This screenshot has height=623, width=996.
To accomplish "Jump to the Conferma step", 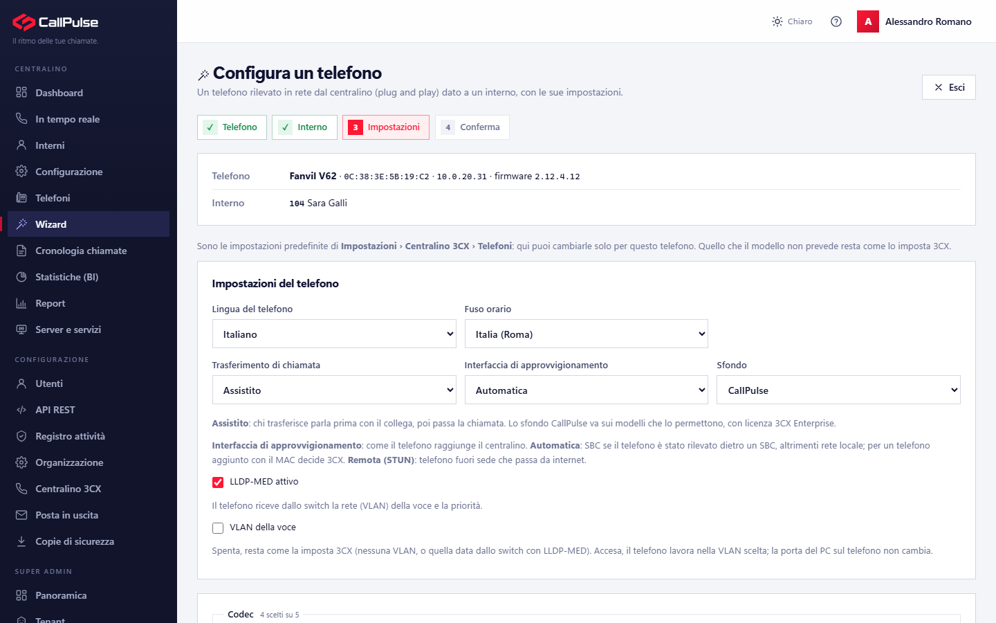I will (472, 127).
